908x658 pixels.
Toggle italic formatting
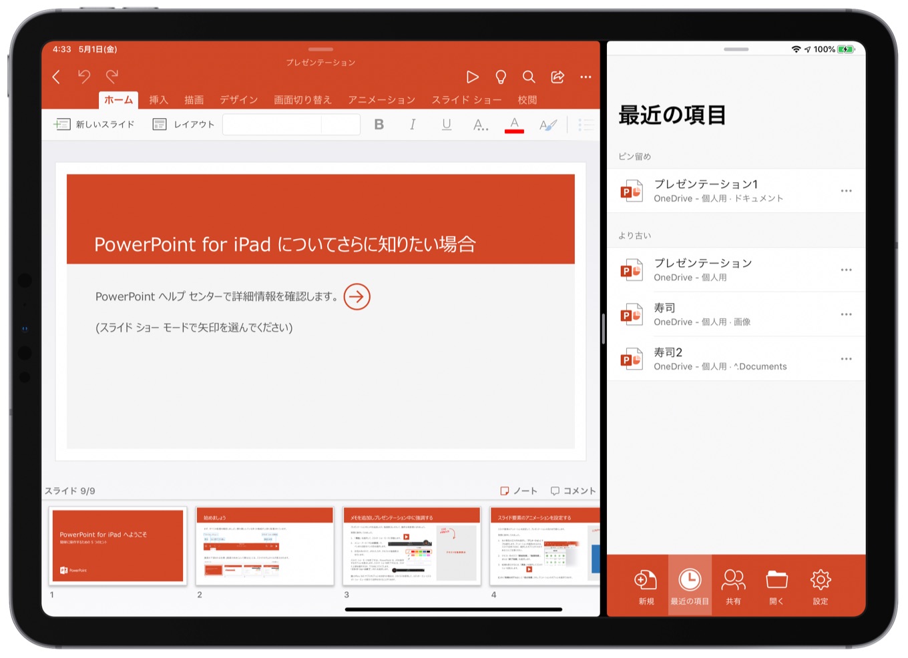tap(413, 124)
